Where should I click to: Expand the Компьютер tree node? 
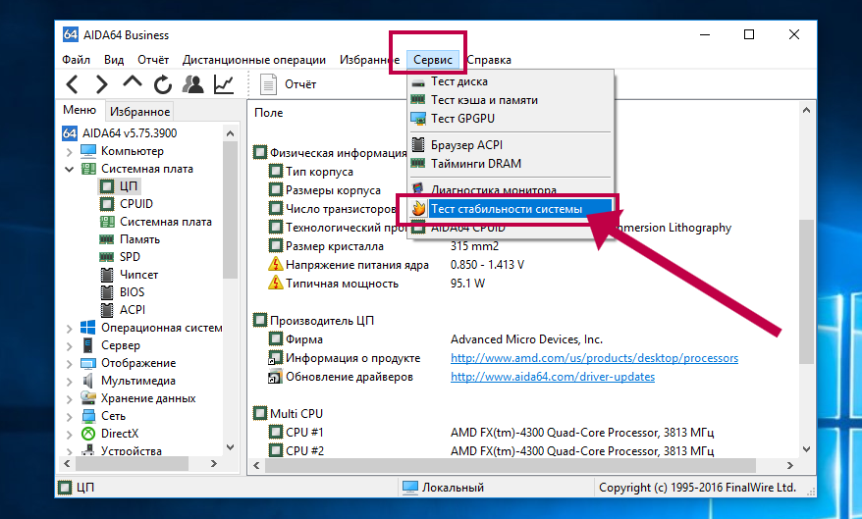pos(69,152)
